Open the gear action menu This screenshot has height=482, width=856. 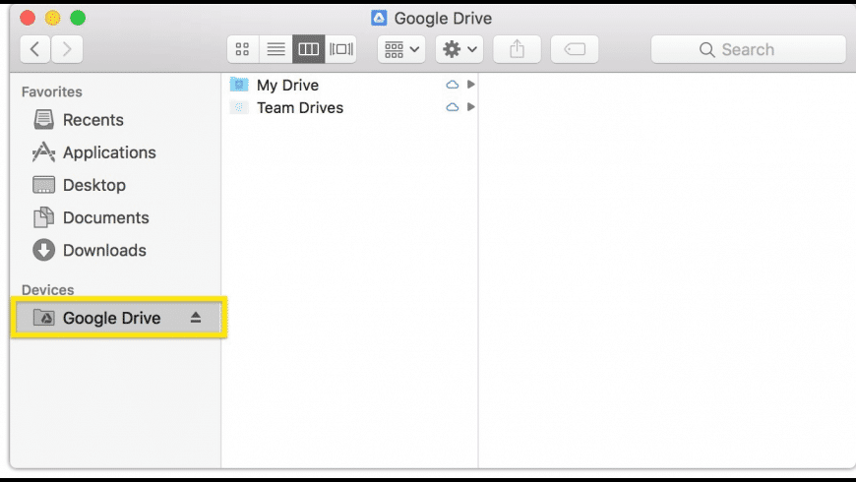[x=459, y=49]
